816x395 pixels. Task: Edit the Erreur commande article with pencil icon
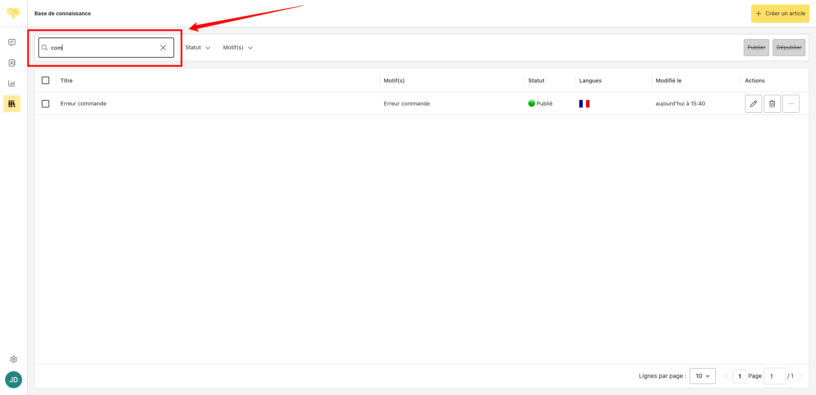(753, 104)
